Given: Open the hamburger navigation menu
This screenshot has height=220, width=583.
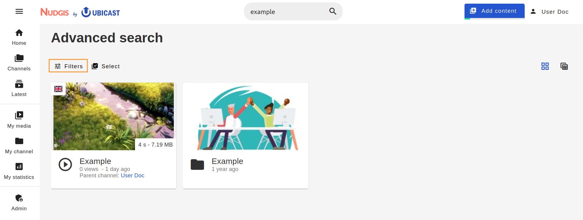Looking at the screenshot, I should [19, 12].
